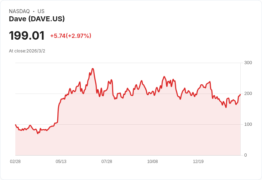Viewport: 262px width, 180px height.
Task: Click the last data point at the line's right end
Action: pos(240,94)
